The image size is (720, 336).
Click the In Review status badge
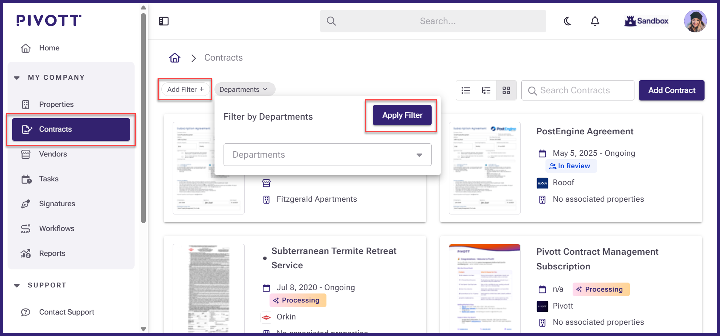coord(571,166)
